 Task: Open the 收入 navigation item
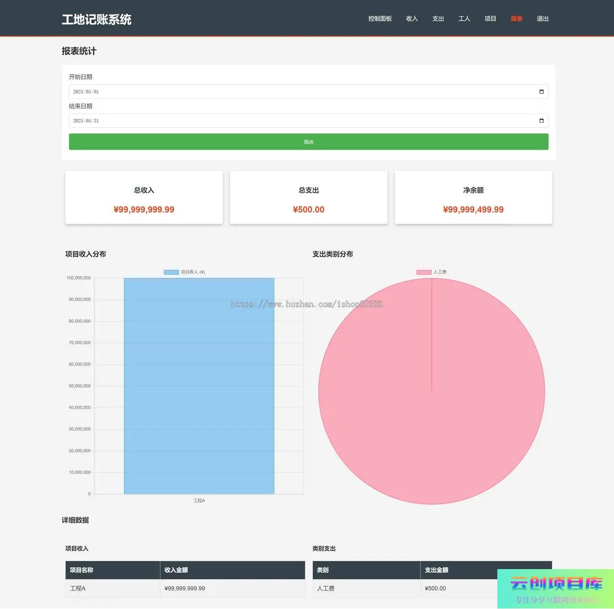click(x=412, y=19)
